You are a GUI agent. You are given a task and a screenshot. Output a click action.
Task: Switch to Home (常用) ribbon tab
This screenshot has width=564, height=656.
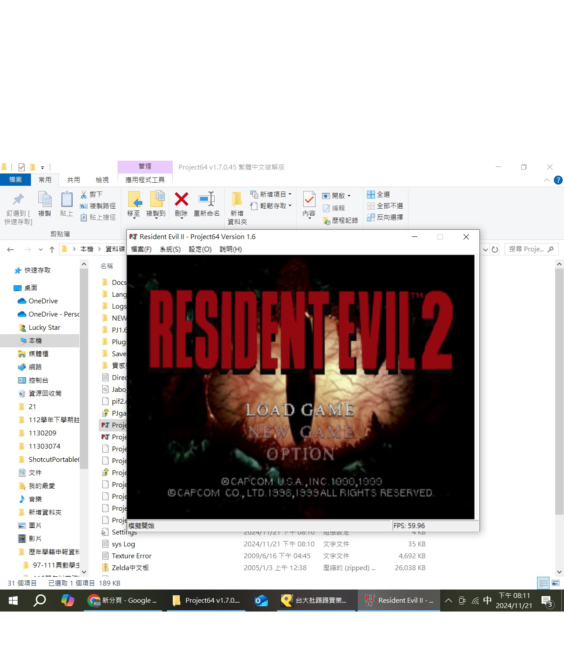45,180
